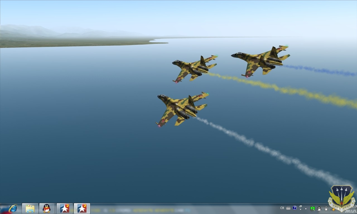The width and height of the screenshot is (357, 214).
Task: Open Internet Explorer from the taskbar
Action: pyautogui.click(x=13, y=208)
